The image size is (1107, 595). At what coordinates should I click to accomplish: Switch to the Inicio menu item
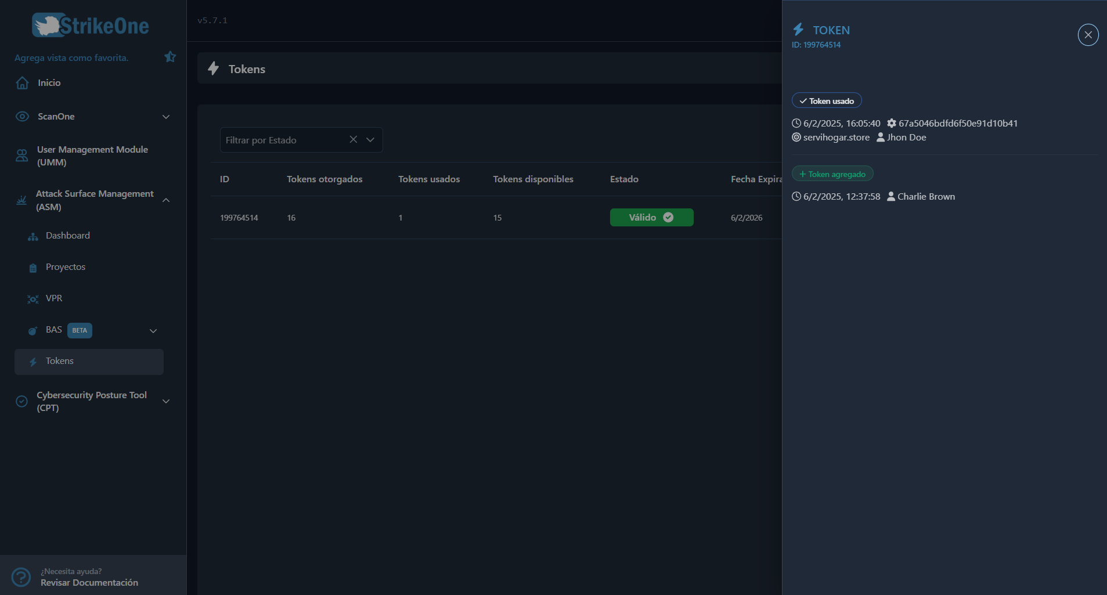click(48, 82)
